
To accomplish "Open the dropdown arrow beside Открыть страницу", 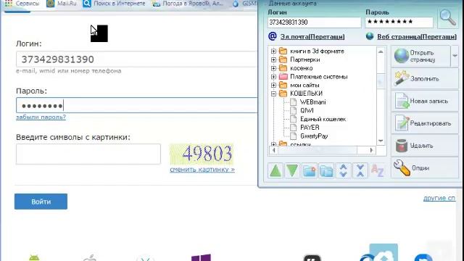I will [x=455, y=56].
